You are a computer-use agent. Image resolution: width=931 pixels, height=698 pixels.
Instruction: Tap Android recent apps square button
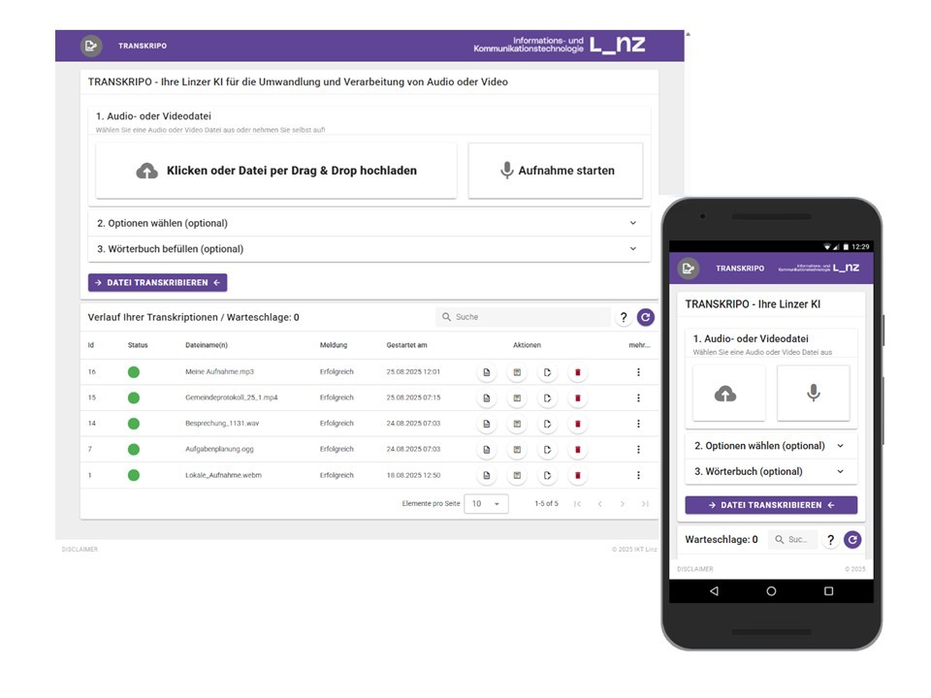(x=829, y=591)
